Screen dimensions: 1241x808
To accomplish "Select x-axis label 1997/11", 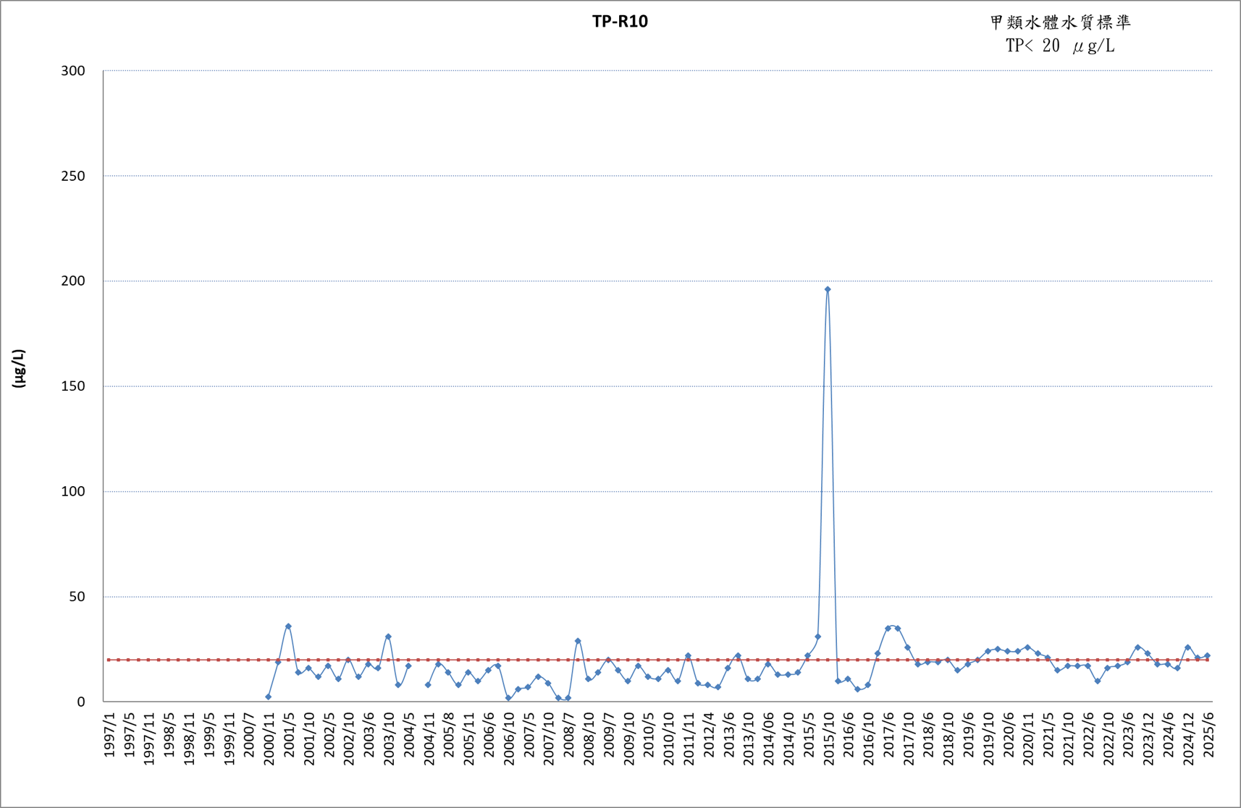I will tap(149, 739).
